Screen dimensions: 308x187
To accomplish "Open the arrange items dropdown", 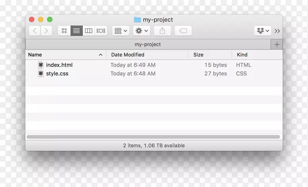I will click(121, 31).
